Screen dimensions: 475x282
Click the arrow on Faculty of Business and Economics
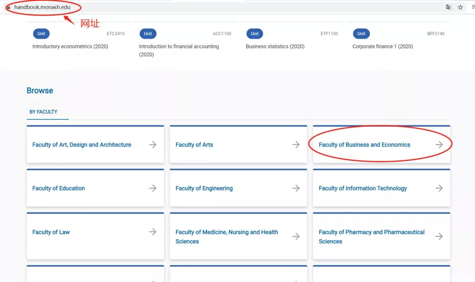pyautogui.click(x=439, y=144)
